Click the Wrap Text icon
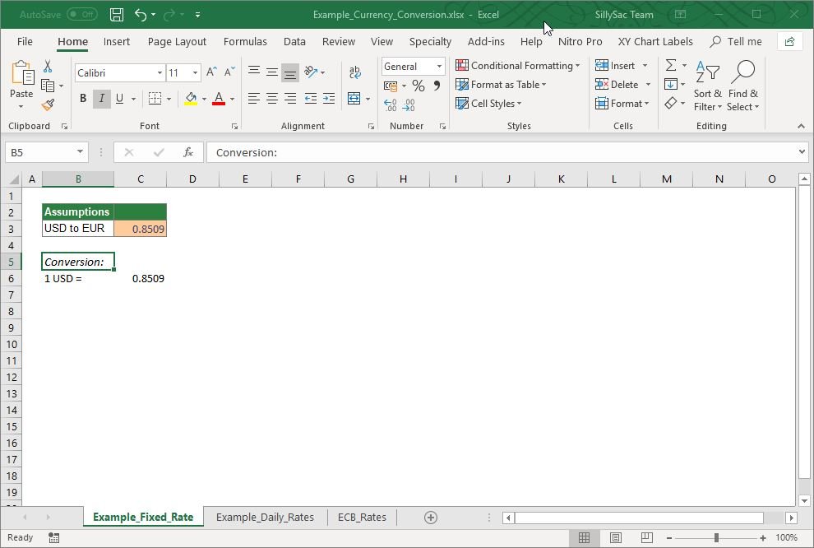Viewport: 814px width, 548px height. tap(354, 73)
